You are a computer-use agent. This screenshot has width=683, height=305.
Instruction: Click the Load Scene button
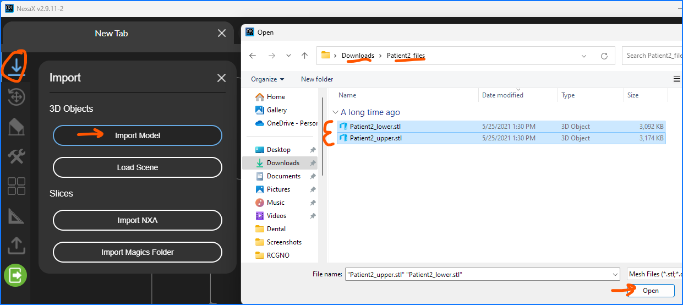coord(138,167)
